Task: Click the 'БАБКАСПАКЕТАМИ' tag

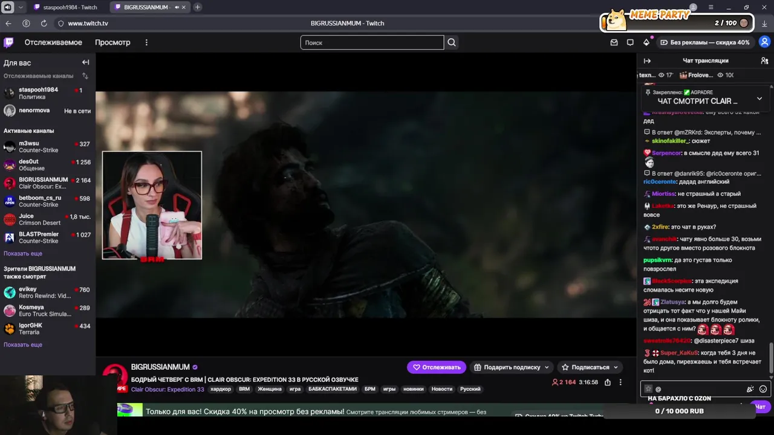Action: 333,389
